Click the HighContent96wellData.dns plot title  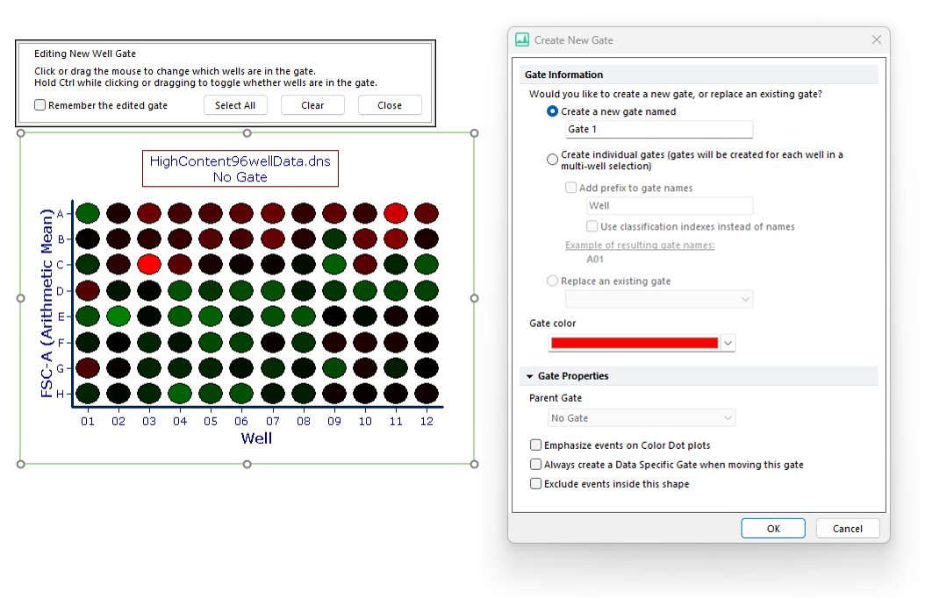(240, 161)
